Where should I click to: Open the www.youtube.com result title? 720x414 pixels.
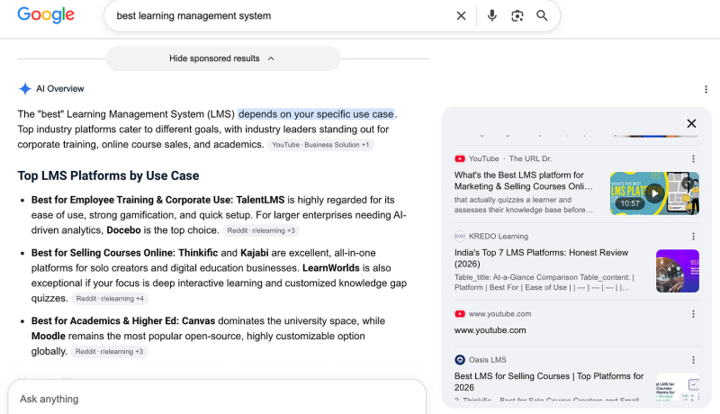tap(490, 330)
